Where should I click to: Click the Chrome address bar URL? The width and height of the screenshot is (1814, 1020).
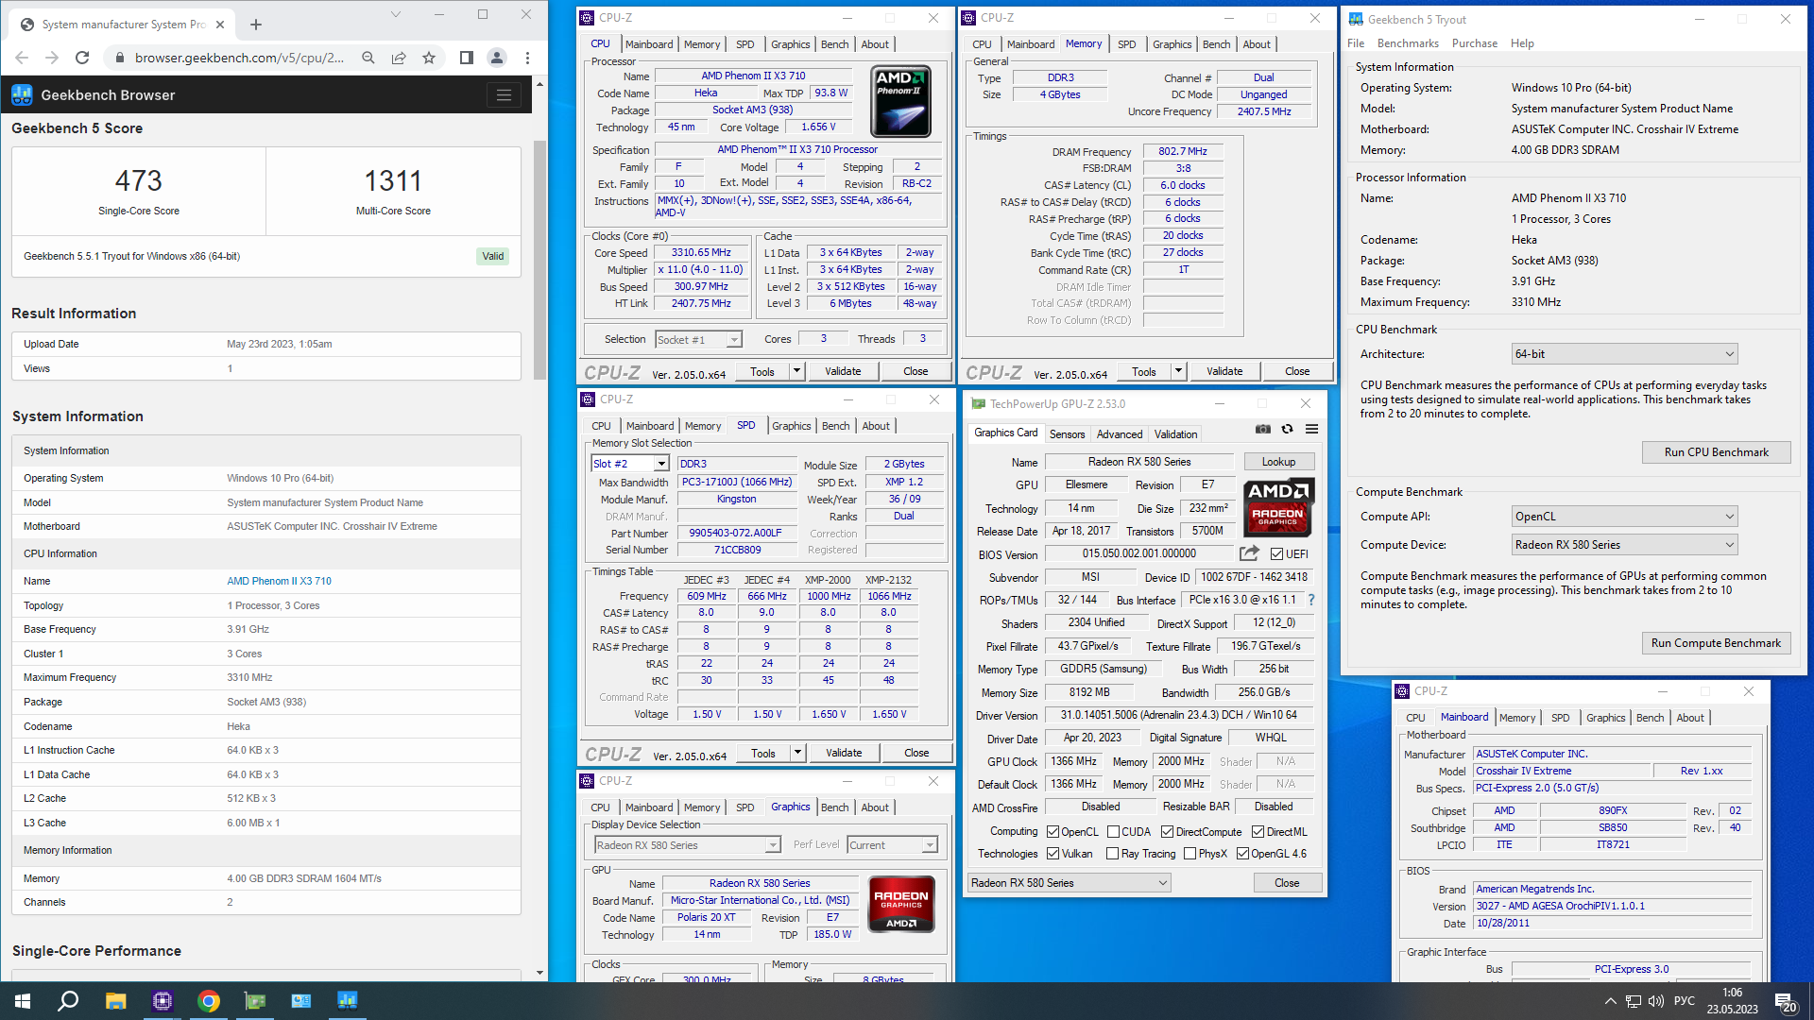pos(239,58)
